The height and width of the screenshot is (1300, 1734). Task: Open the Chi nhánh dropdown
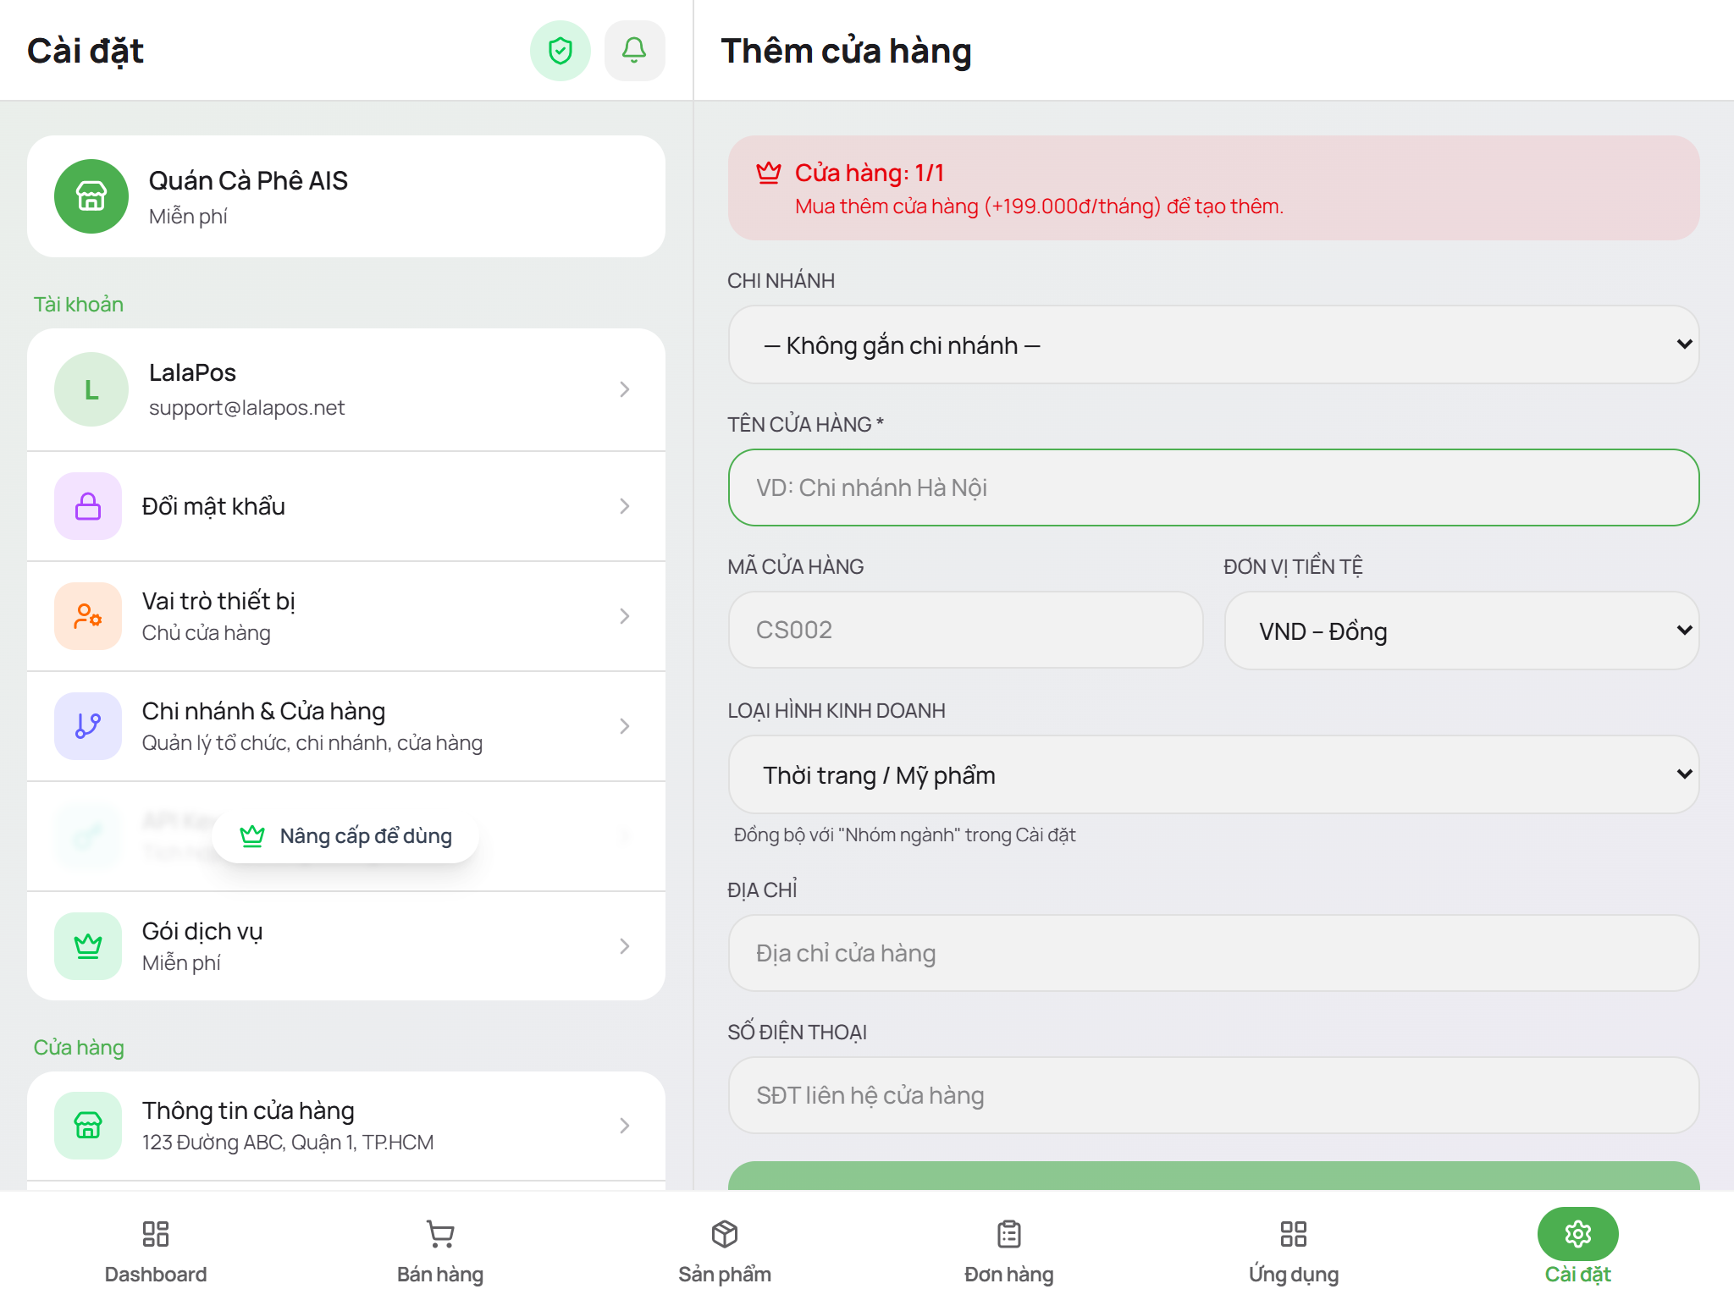[1213, 344]
